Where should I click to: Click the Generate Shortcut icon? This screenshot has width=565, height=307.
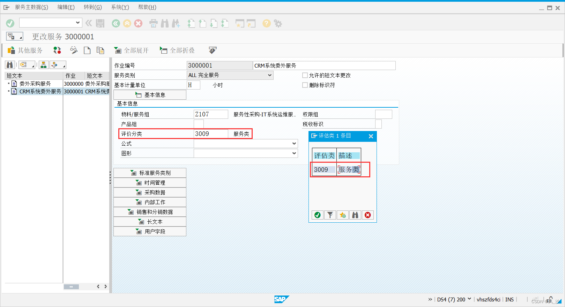click(x=251, y=23)
